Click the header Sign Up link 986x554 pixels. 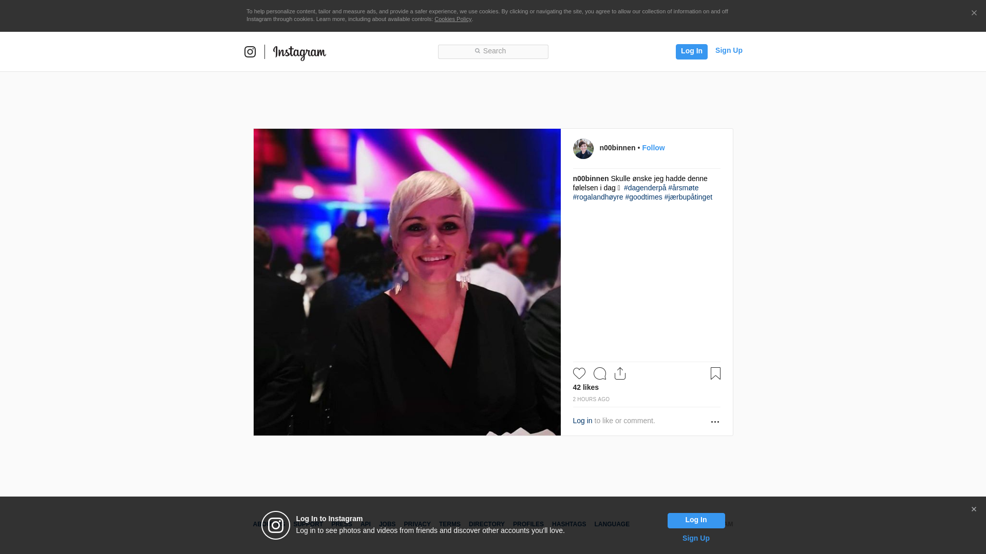coord(728,50)
